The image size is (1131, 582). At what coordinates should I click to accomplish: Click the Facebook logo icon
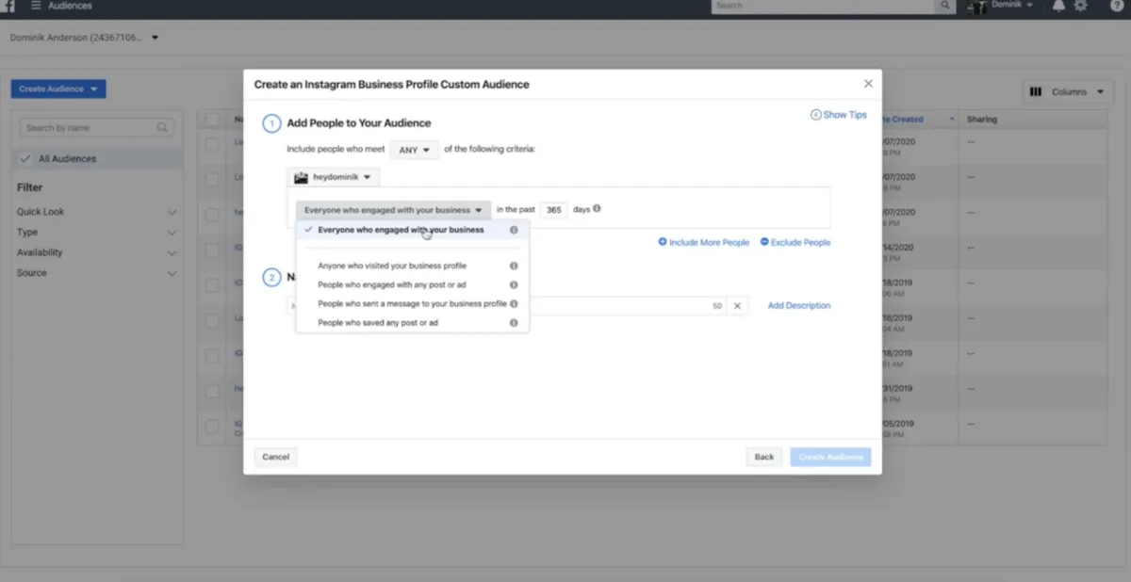[x=8, y=6]
